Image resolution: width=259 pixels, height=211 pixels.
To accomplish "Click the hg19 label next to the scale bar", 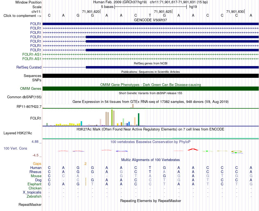I will click(193, 7).
